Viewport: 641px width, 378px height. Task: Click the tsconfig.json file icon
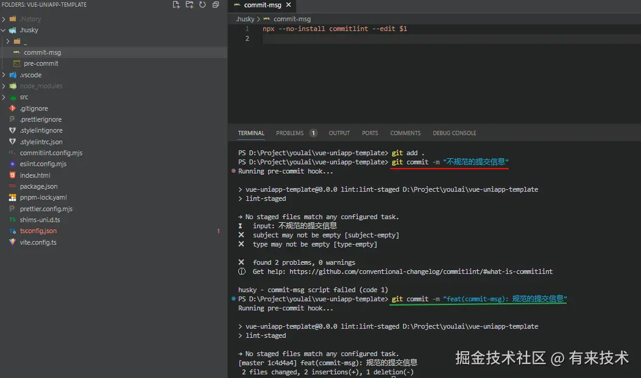click(x=12, y=231)
